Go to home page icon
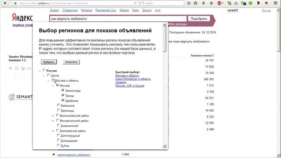This screenshot has width=281, height=158. (212, 3)
